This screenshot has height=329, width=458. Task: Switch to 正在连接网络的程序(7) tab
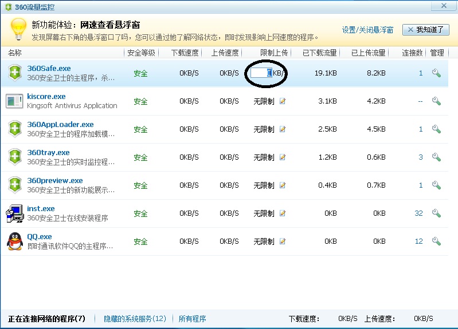pyautogui.click(x=47, y=319)
